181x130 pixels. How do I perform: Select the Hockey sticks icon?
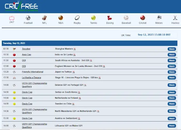click(x=175, y=18)
